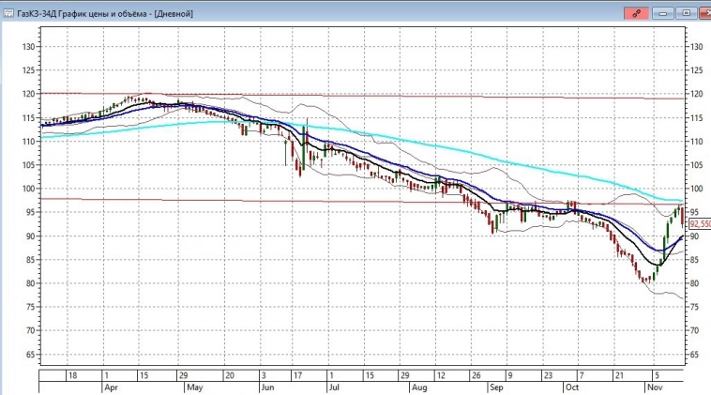Select the Jun label on the date axis
This screenshot has height=395, width=711.
tap(265, 387)
